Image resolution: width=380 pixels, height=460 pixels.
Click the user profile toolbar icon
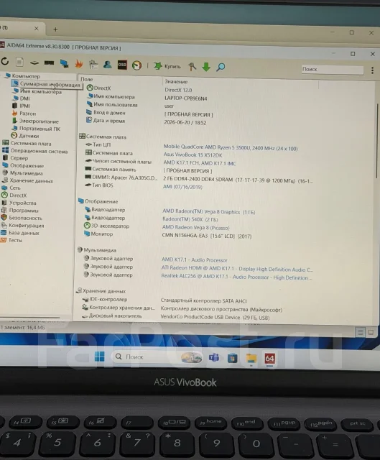point(107,65)
